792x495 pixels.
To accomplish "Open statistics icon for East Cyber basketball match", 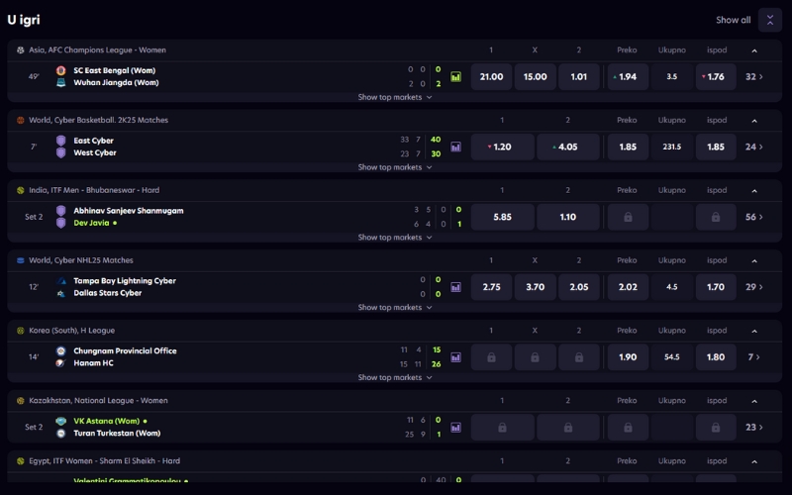I will click(456, 147).
